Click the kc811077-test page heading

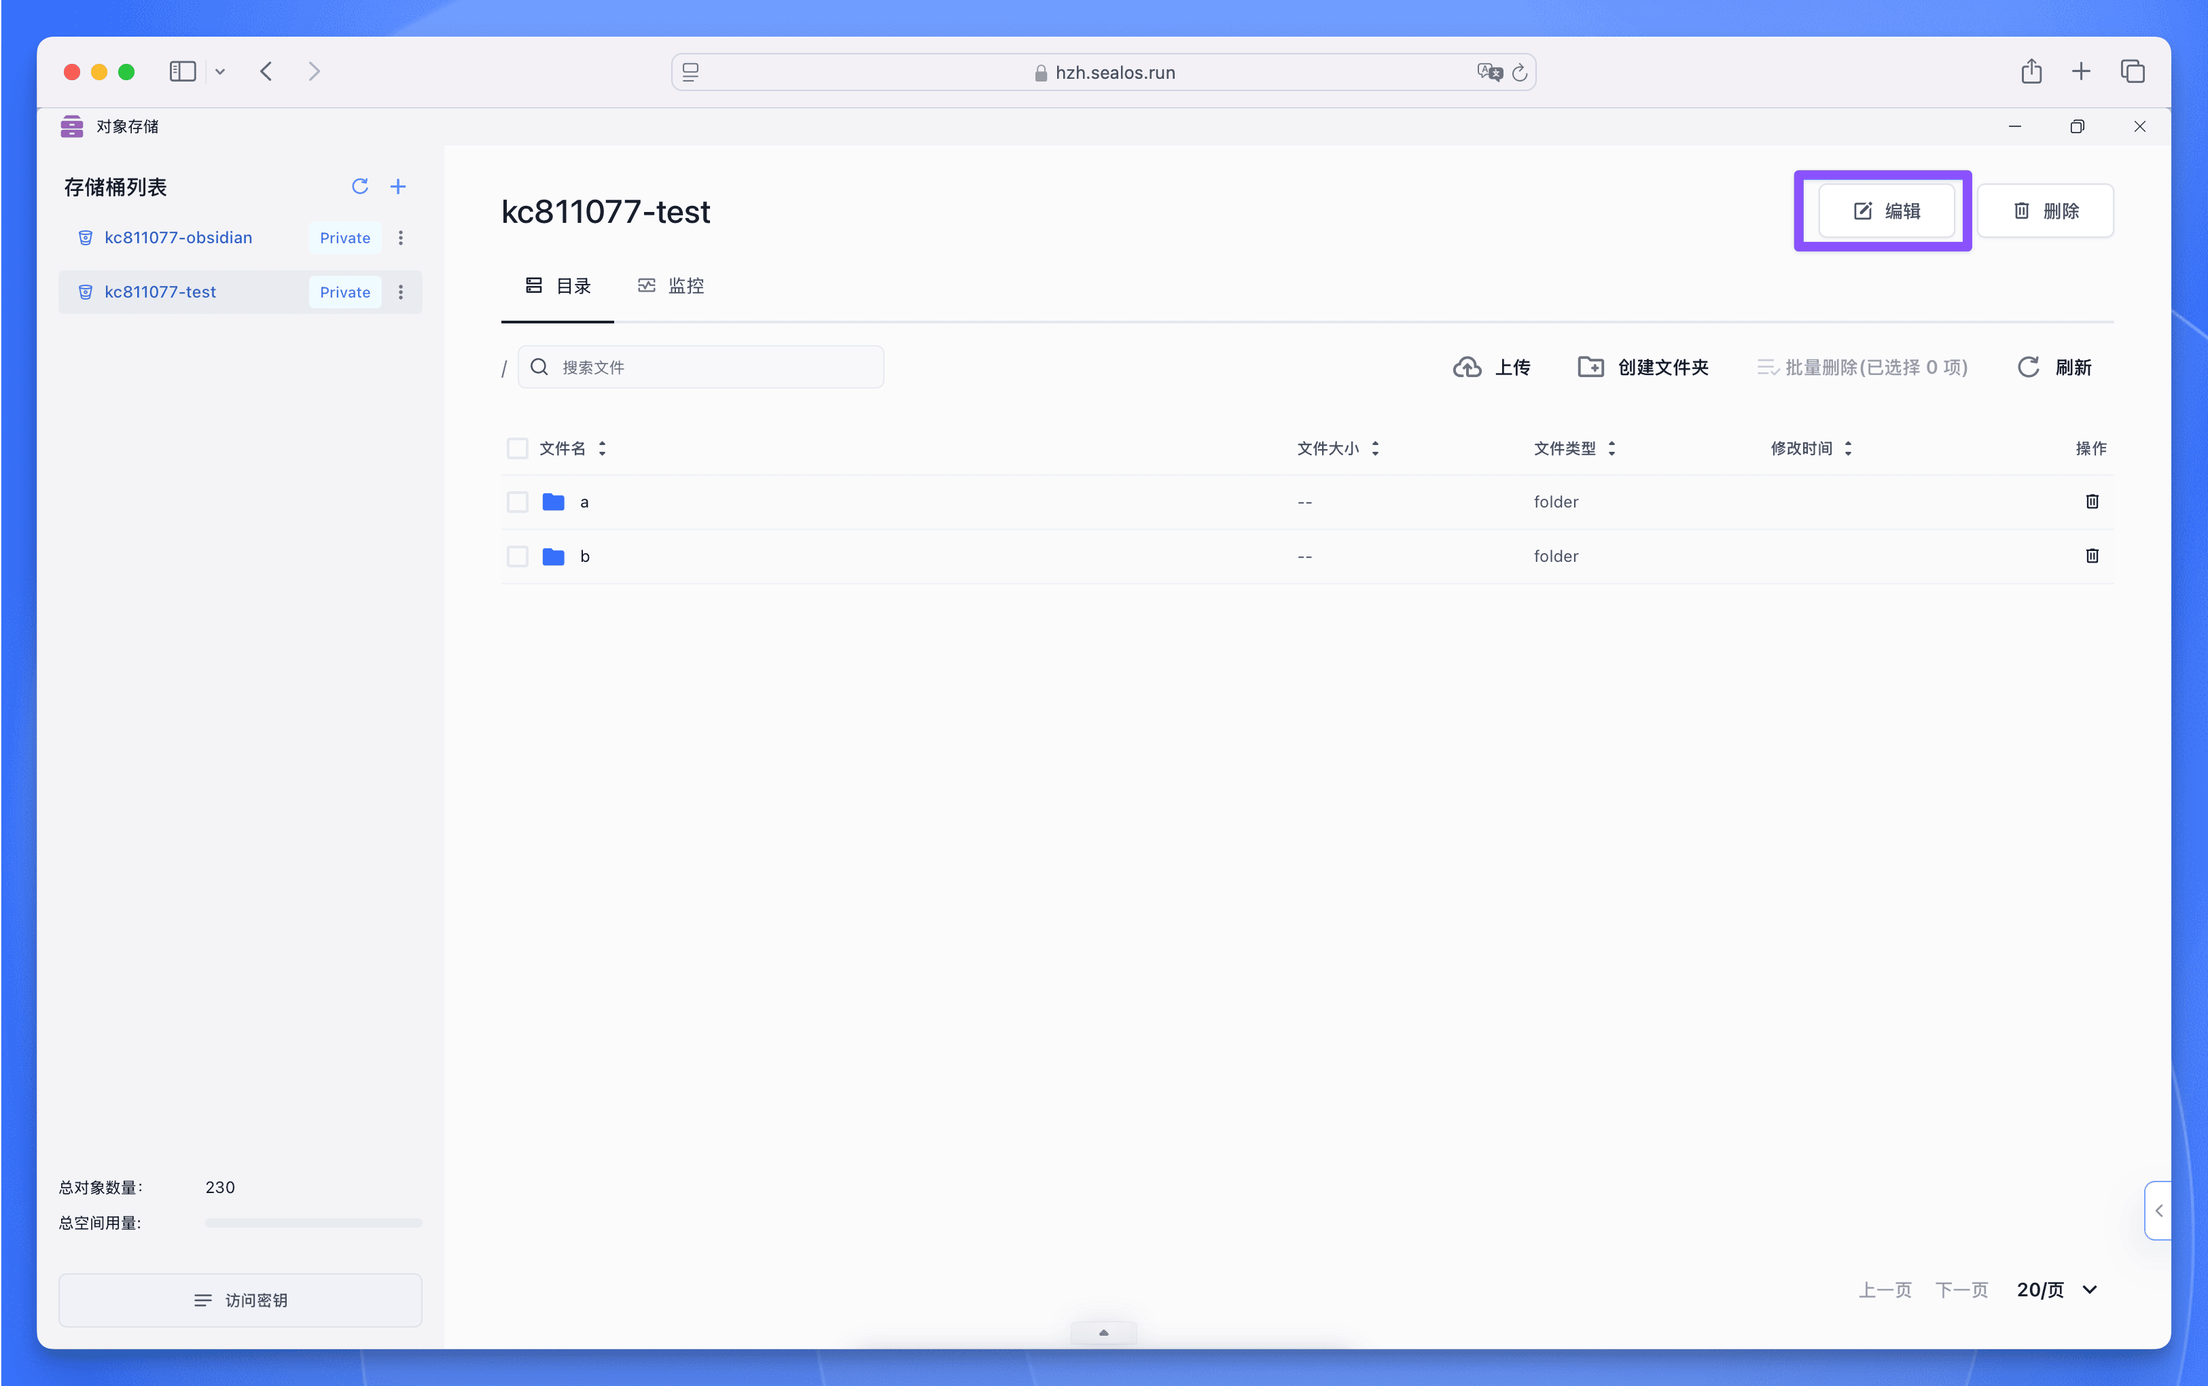tap(605, 212)
